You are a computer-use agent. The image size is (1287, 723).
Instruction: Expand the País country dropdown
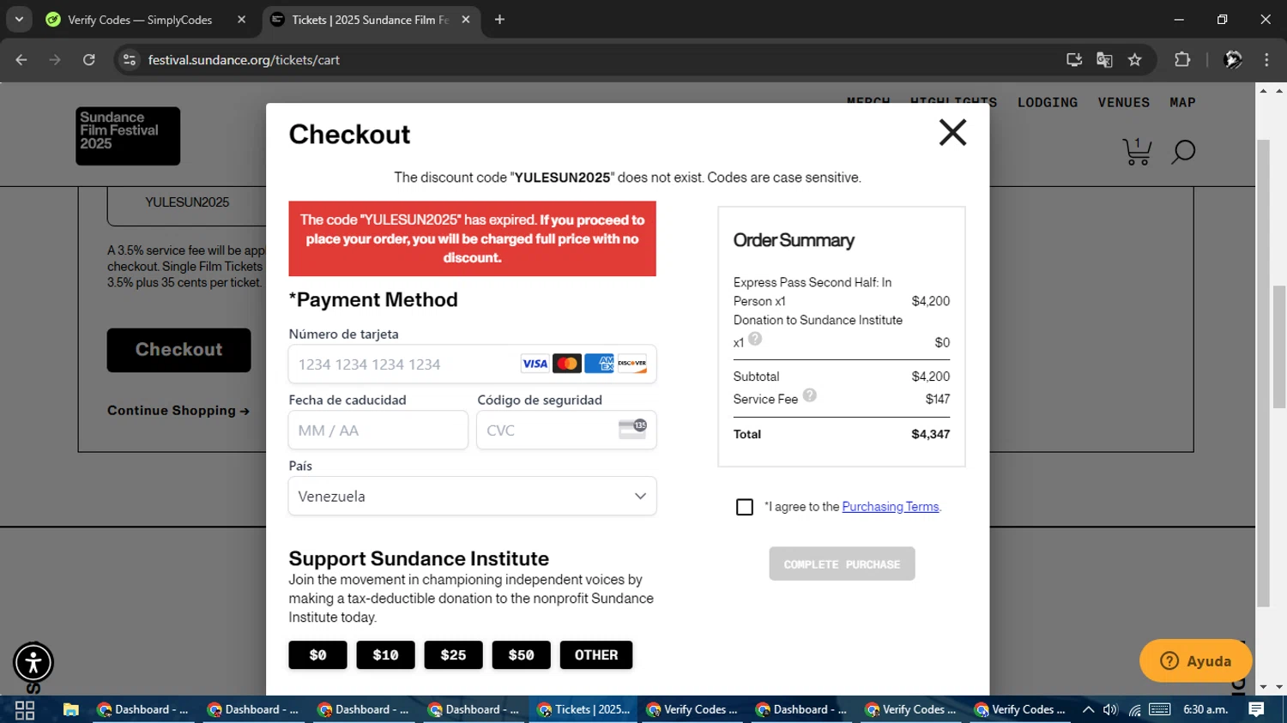[x=472, y=496]
